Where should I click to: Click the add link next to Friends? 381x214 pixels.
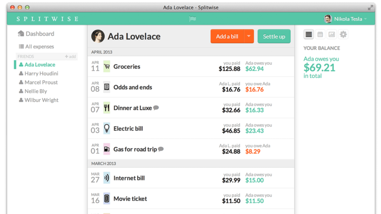70,56
